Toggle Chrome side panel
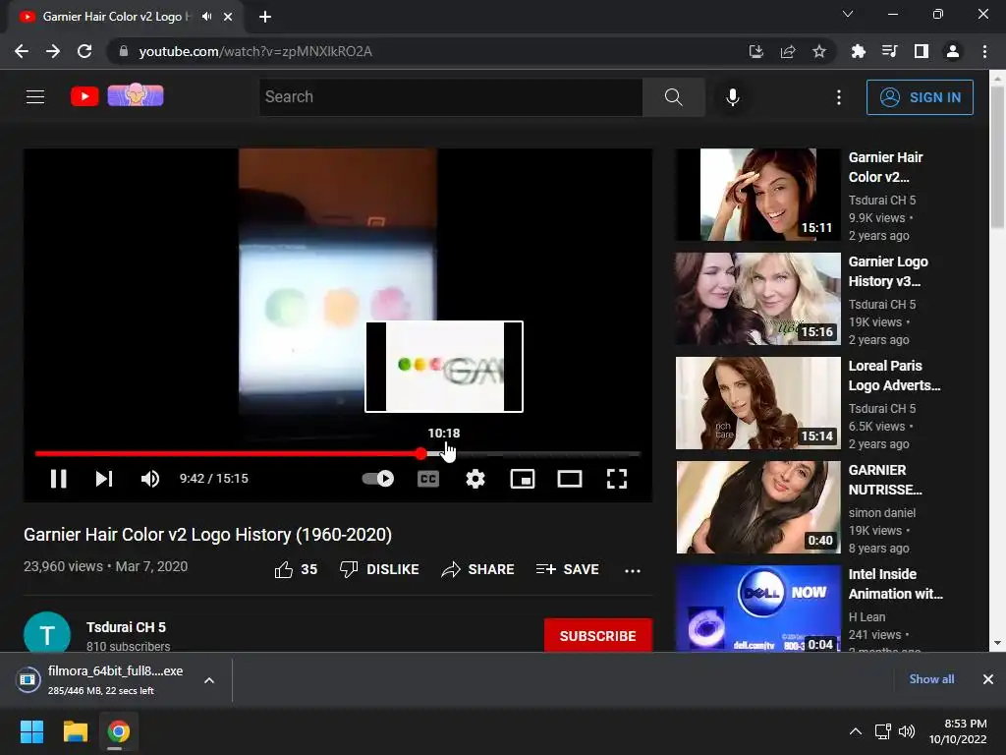Screen dimensions: 1006x755 click(922, 51)
